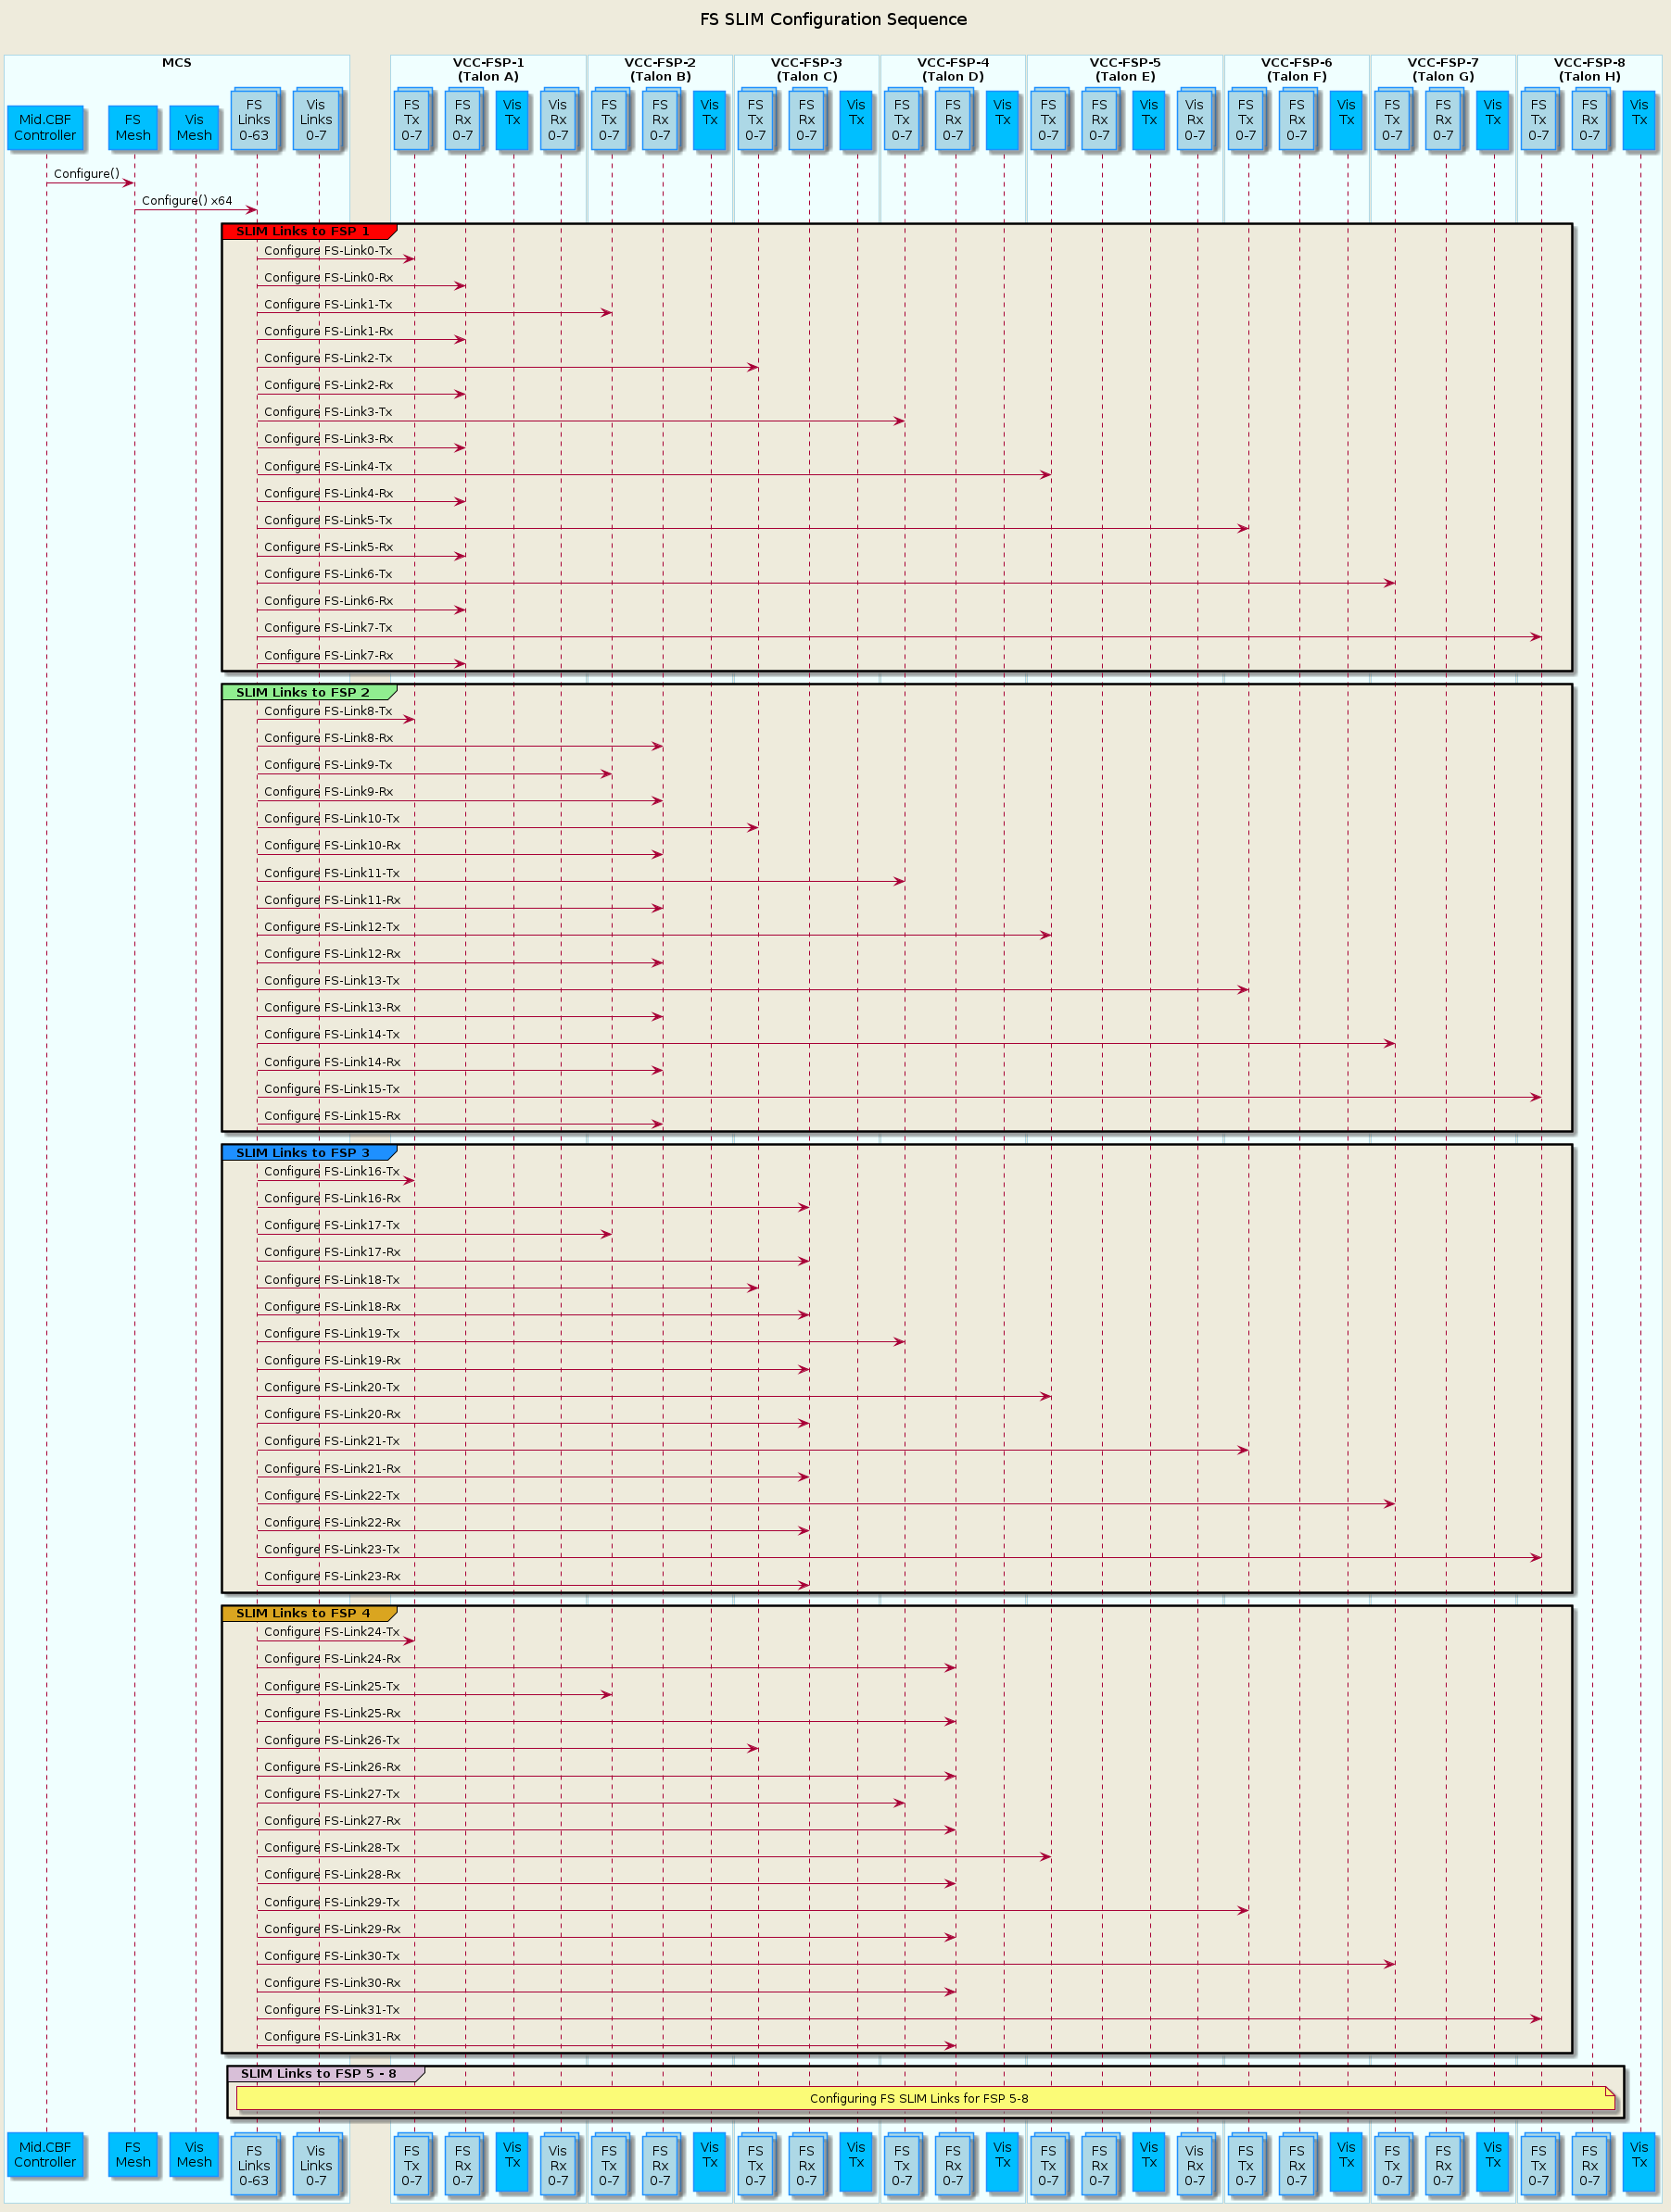Click the 'Configure FS-Link9-Rx' message

[328, 792]
